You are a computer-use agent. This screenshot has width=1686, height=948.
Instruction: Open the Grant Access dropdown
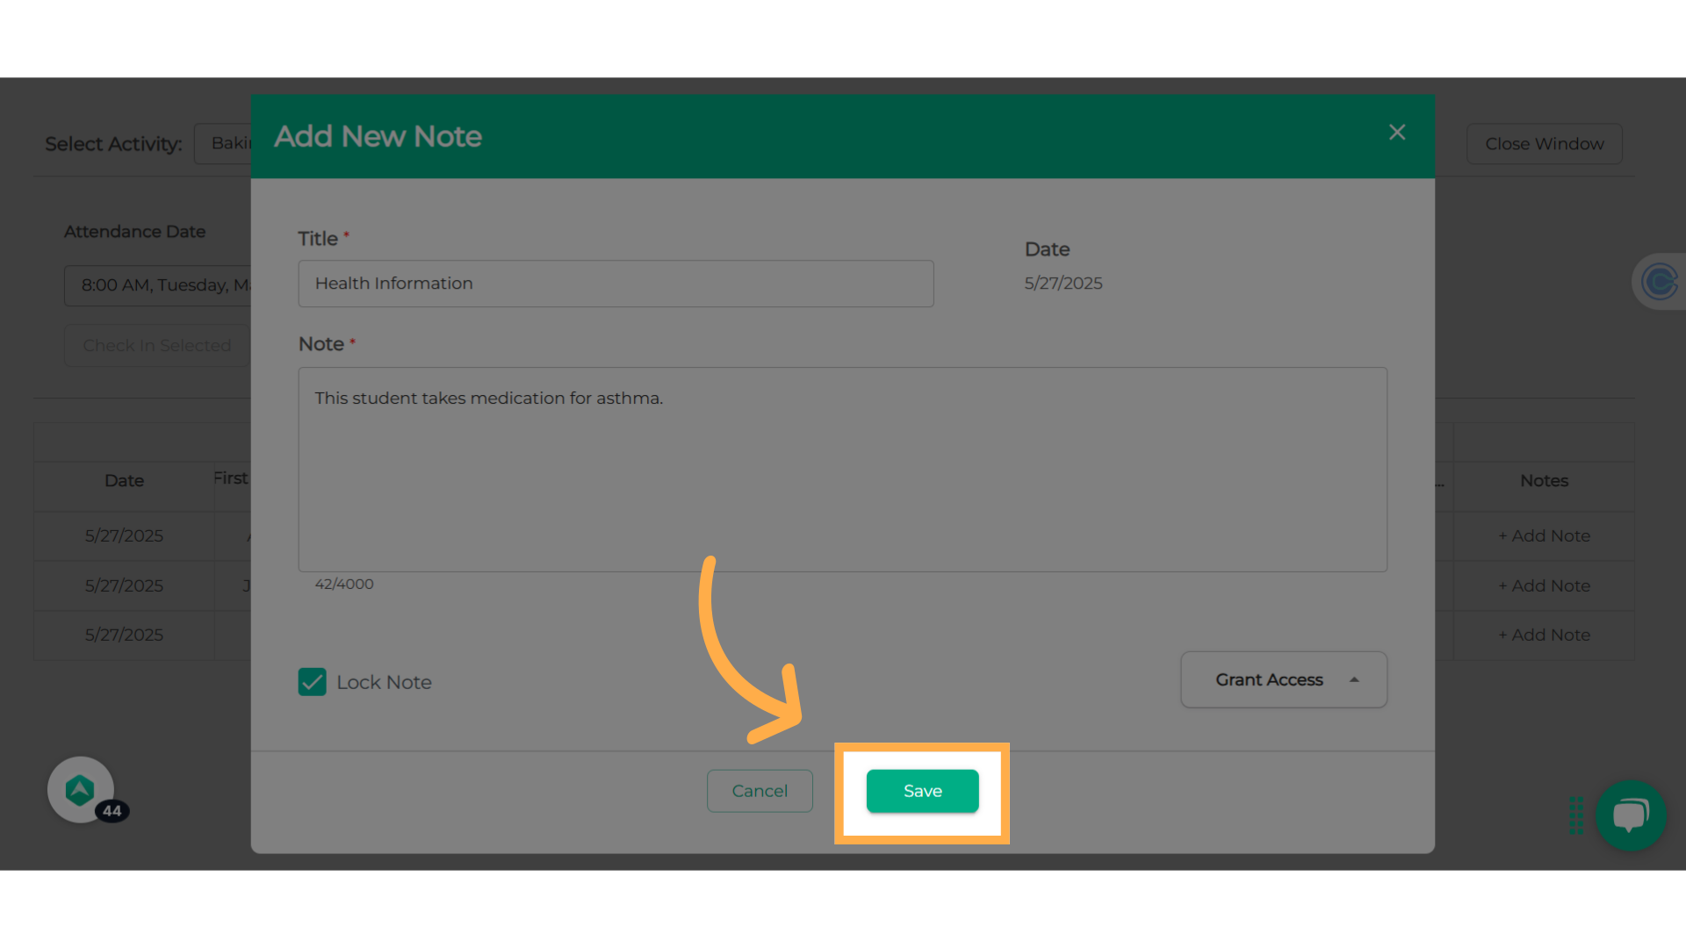[1282, 679]
